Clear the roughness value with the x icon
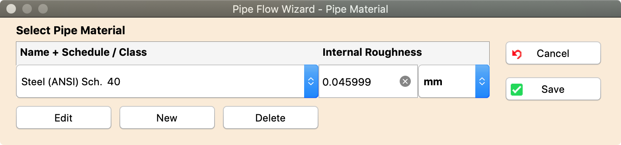The width and height of the screenshot is (621, 145). pos(405,82)
